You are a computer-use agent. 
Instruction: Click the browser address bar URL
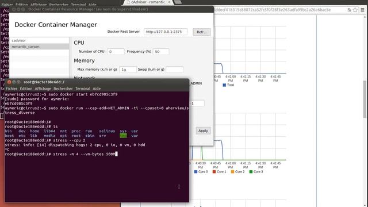tap(272, 10)
